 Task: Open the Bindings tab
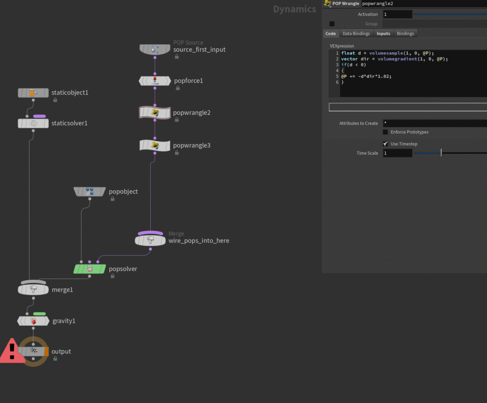click(x=405, y=34)
